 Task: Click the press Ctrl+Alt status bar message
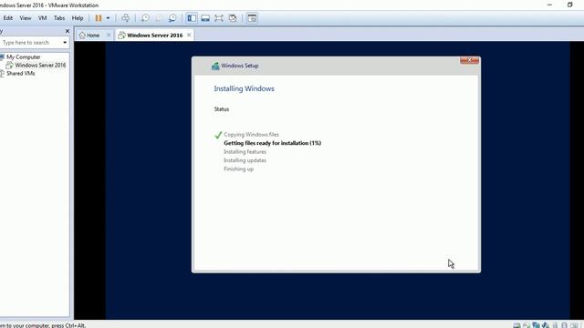[x=43, y=325]
